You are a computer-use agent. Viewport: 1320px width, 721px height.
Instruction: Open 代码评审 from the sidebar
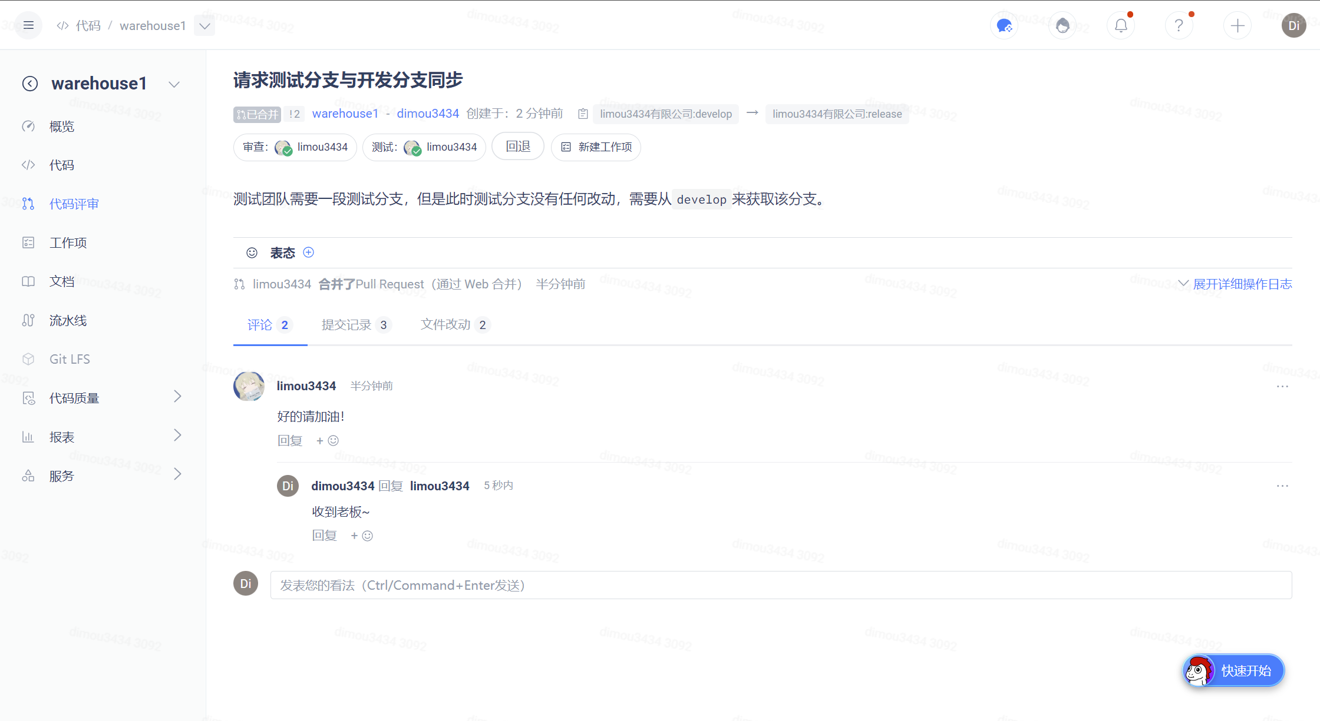tap(73, 204)
